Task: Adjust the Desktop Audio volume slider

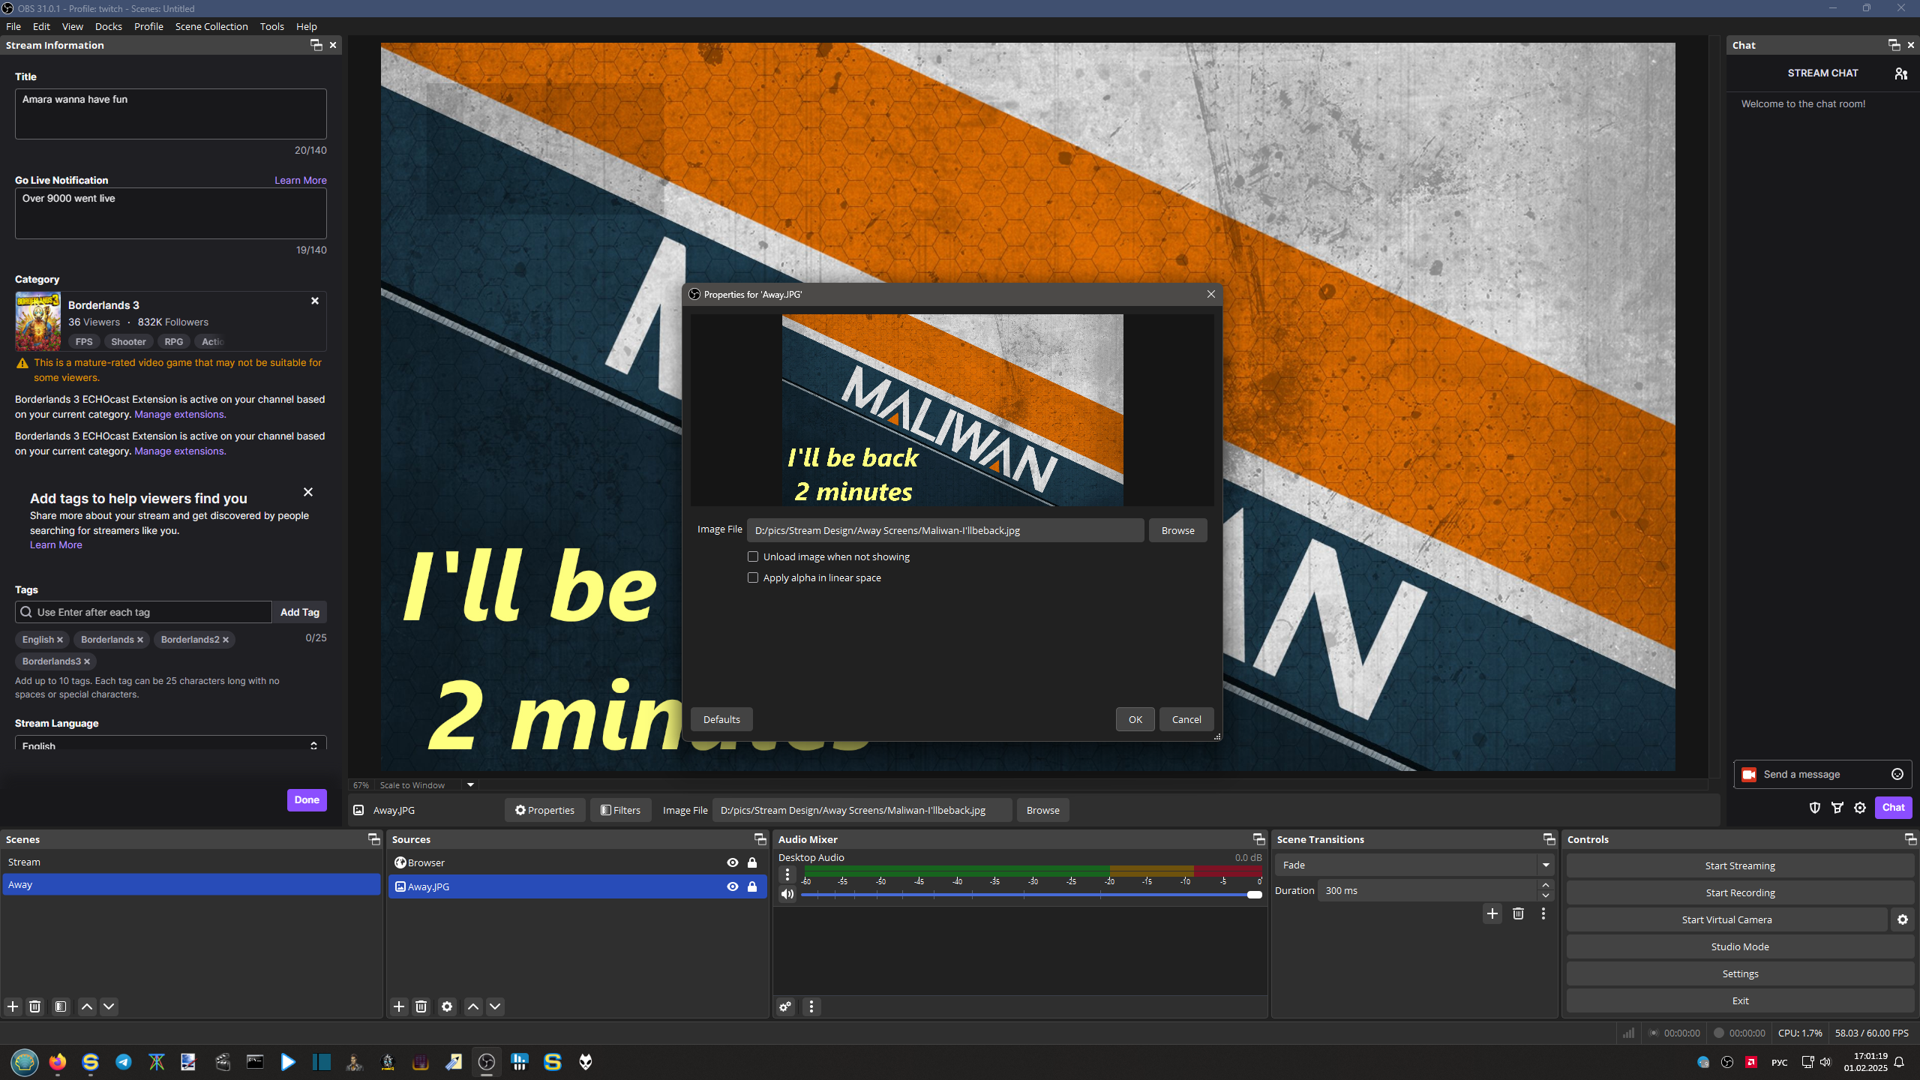Action: [x=1032, y=894]
